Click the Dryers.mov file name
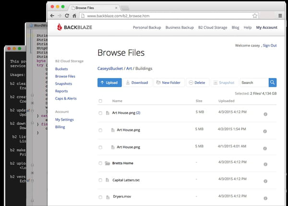This screenshot has height=206, width=288. coord(122,196)
